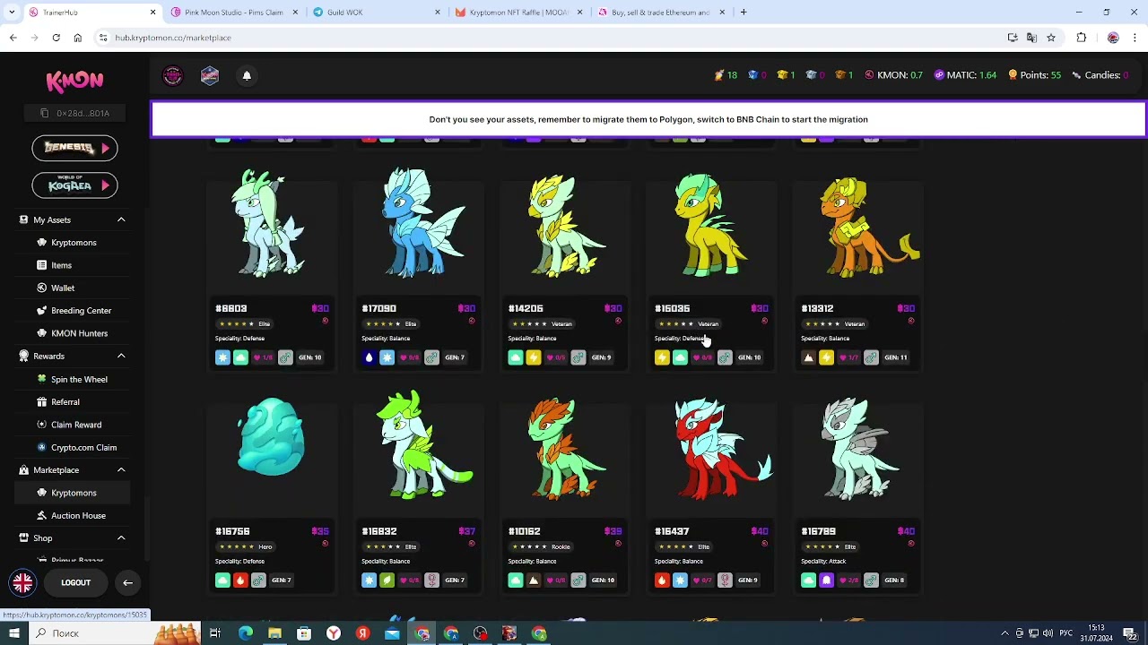Open the Auction House

78,515
